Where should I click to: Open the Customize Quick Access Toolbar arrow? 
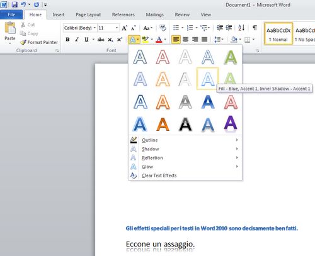click(45, 4)
